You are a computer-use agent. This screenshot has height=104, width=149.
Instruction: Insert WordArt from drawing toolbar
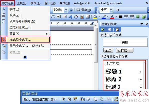pyautogui.click(x=70, y=17)
